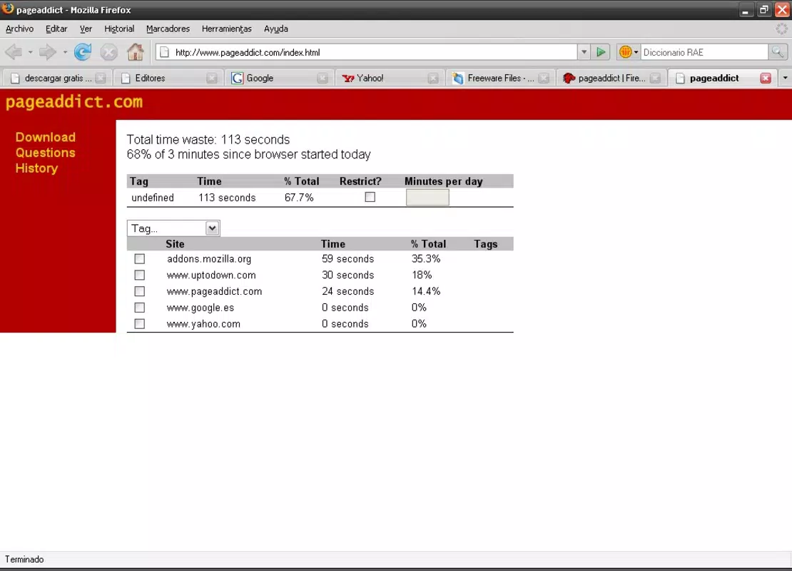
Task: Close the Editores tab
Action: pos(212,78)
